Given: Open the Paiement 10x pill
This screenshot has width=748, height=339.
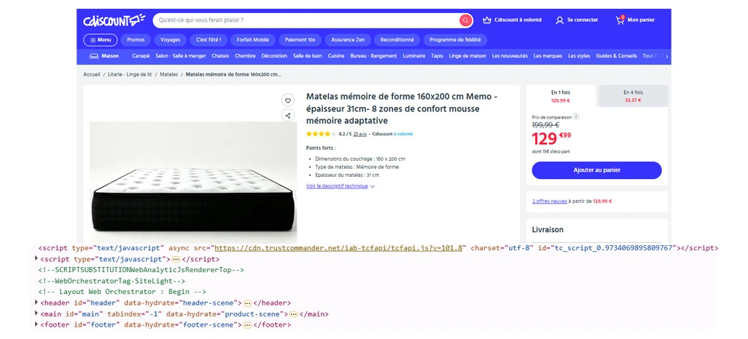Looking at the screenshot, I should (x=300, y=40).
